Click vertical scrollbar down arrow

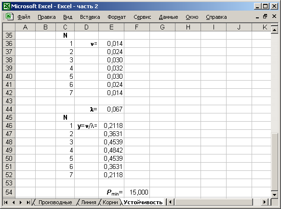click(x=275, y=195)
